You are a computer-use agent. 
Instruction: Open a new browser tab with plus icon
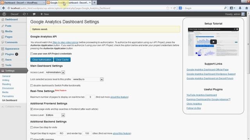(x=95, y=3)
